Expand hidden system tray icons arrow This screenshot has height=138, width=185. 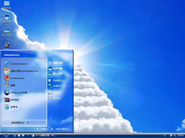click(165, 135)
